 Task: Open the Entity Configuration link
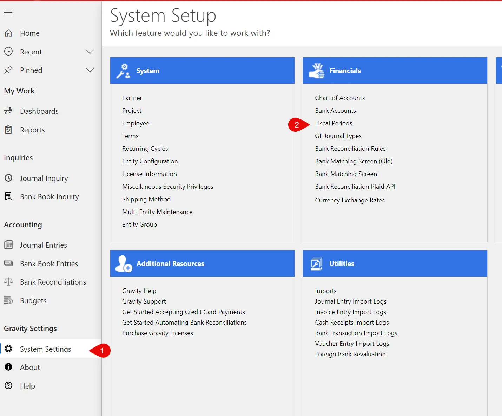click(150, 161)
